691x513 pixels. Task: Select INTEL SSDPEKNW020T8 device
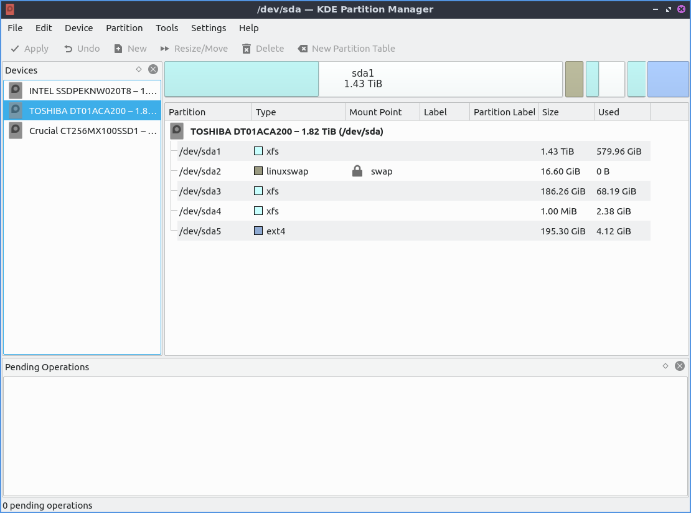[x=82, y=91]
